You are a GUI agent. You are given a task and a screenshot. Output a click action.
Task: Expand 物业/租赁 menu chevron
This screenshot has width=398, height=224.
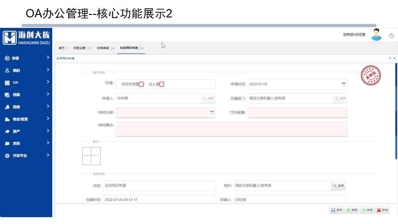click(x=48, y=119)
